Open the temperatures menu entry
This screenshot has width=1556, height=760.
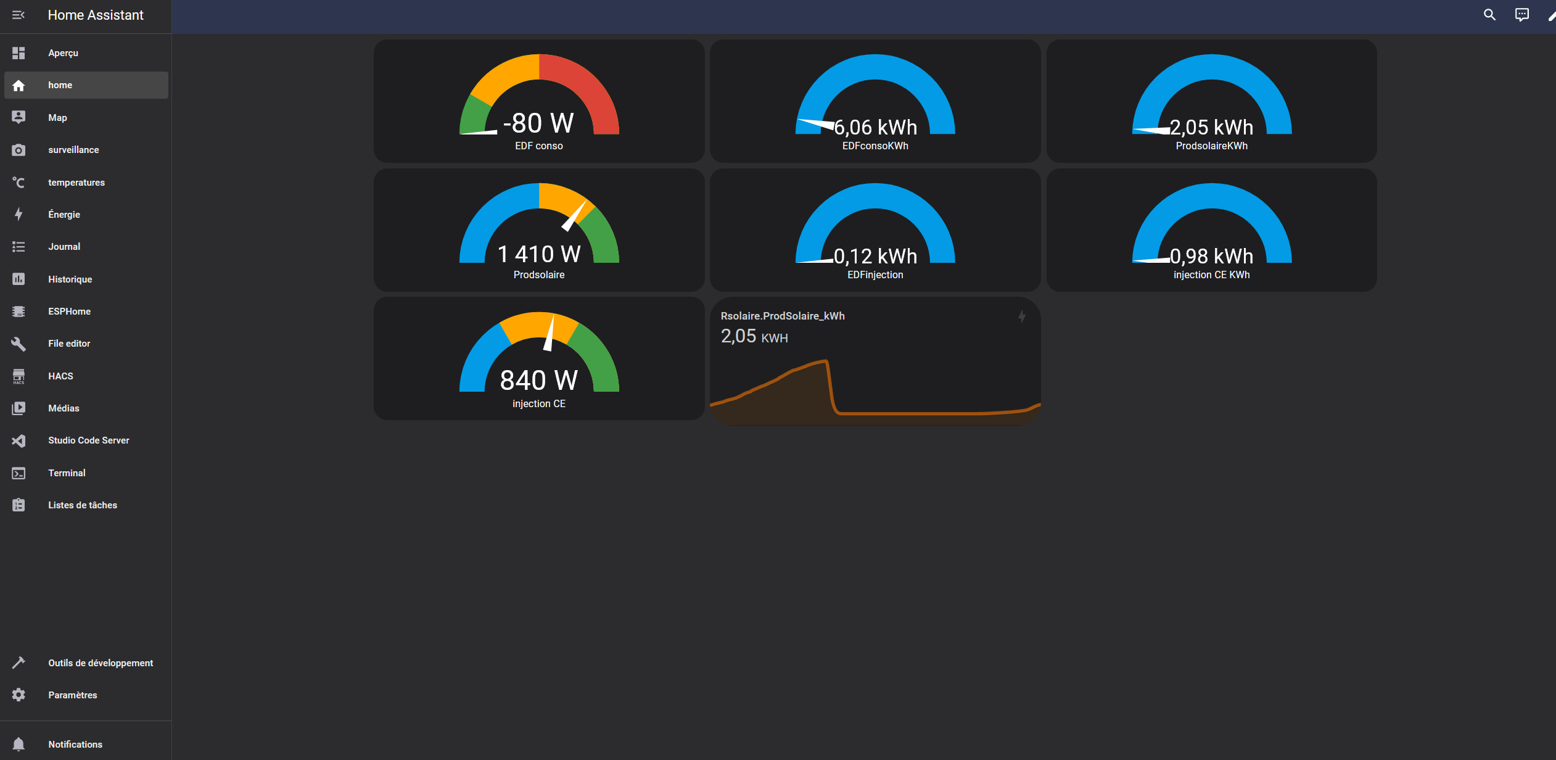point(86,182)
